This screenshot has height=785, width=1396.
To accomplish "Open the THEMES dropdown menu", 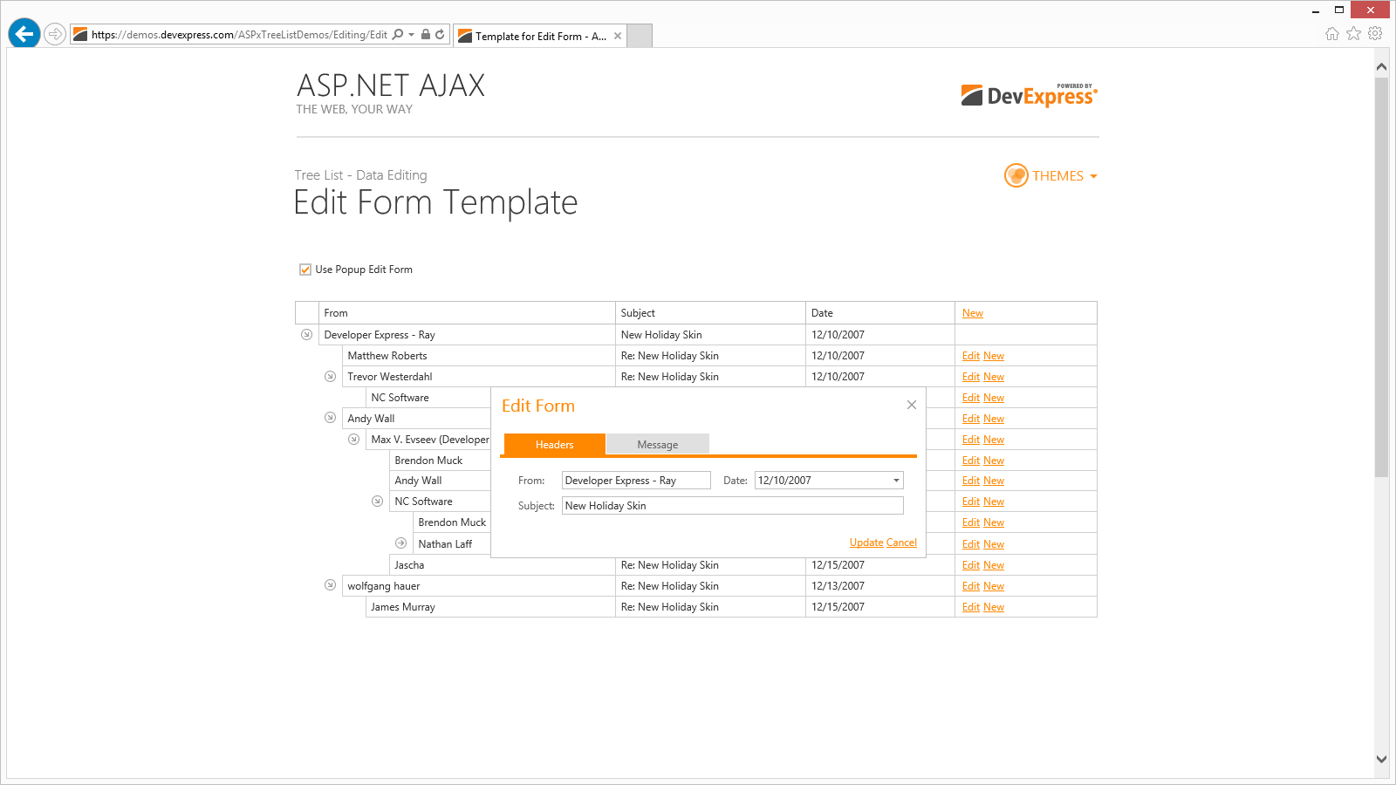I will pyautogui.click(x=1064, y=176).
